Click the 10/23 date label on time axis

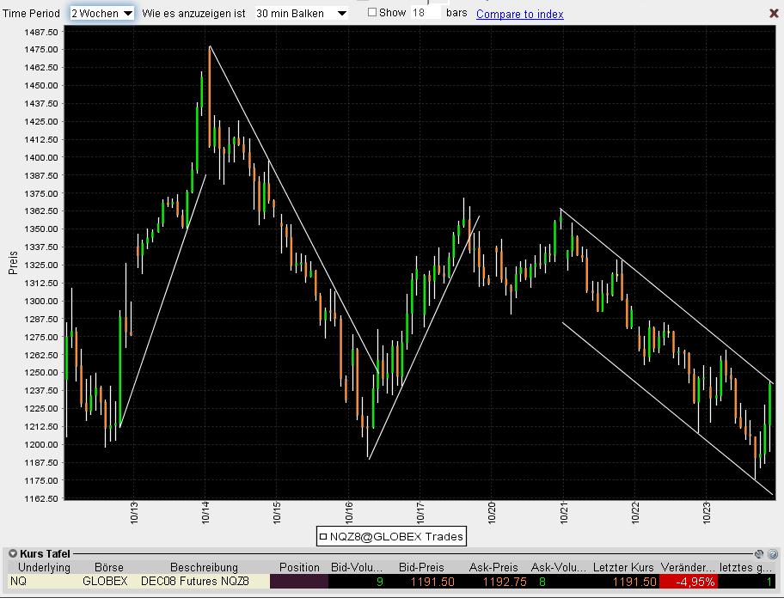click(x=707, y=513)
